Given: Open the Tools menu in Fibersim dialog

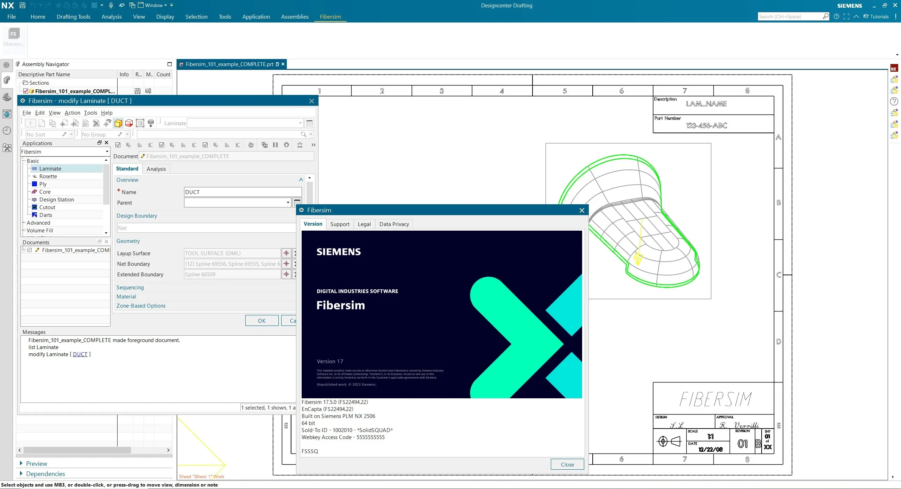Looking at the screenshot, I should pyautogui.click(x=90, y=112).
